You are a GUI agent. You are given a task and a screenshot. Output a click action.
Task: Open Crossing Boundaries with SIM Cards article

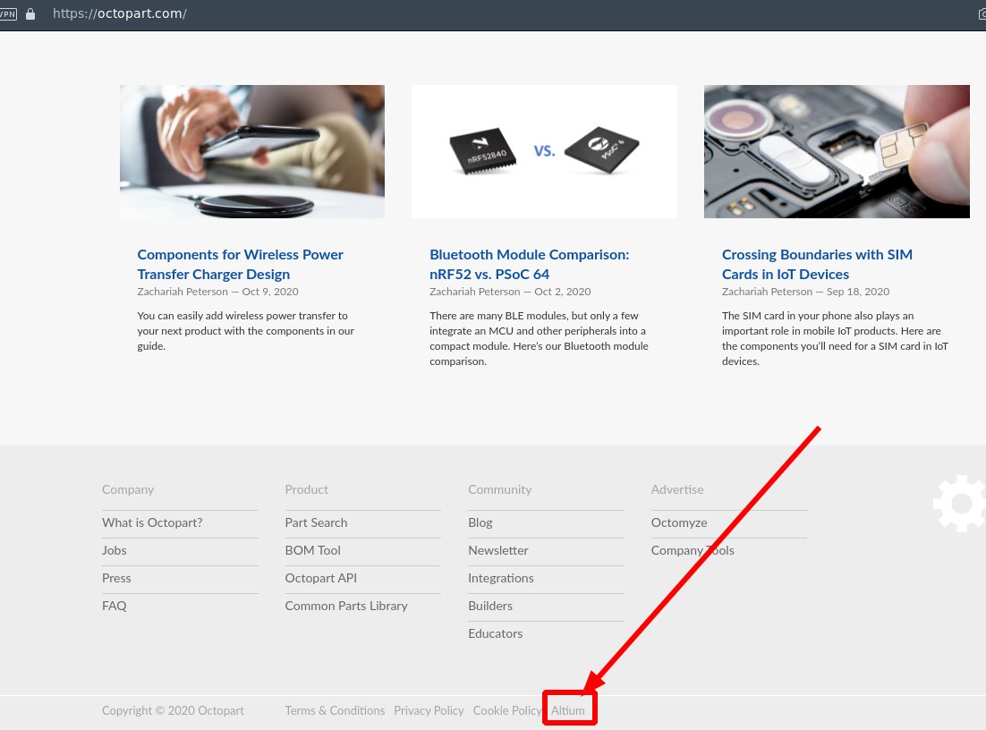tap(817, 264)
